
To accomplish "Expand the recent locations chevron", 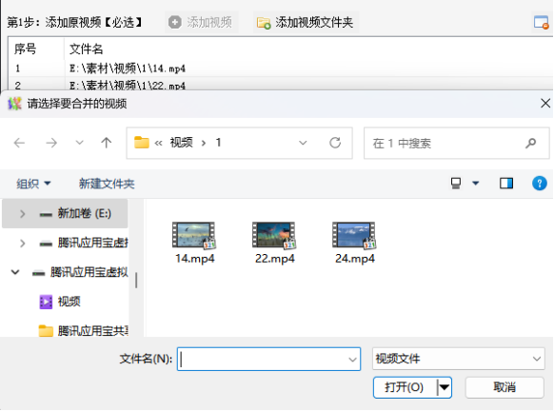I will (80, 143).
